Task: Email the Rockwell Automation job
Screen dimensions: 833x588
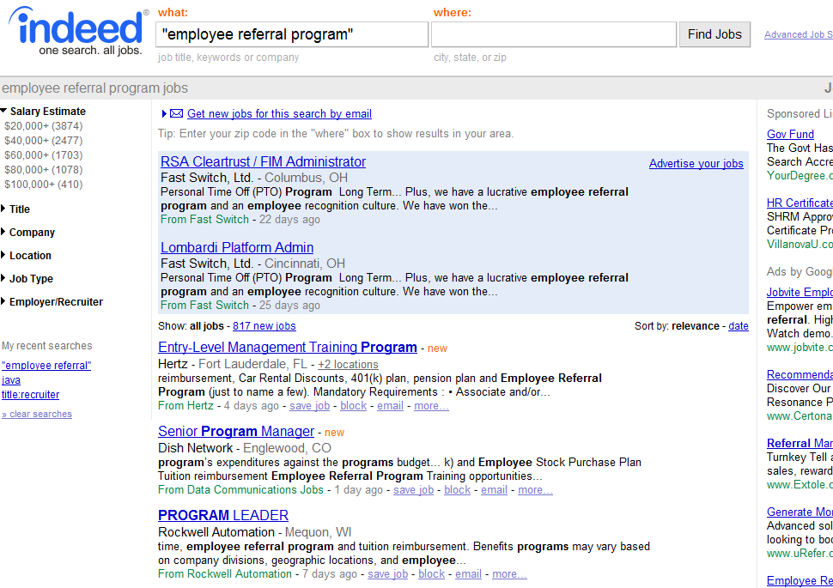Action: 469,574
